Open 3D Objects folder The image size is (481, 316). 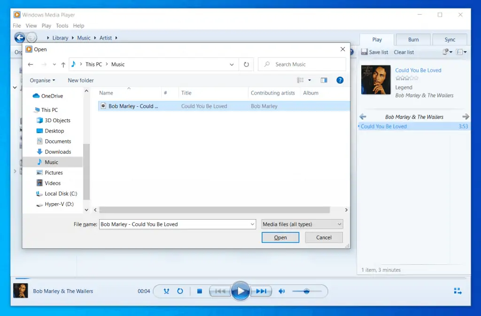click(54, 120)
